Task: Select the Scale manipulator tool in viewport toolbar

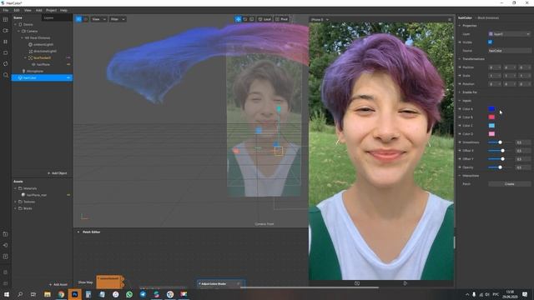Action: click(x=252, y=19)
